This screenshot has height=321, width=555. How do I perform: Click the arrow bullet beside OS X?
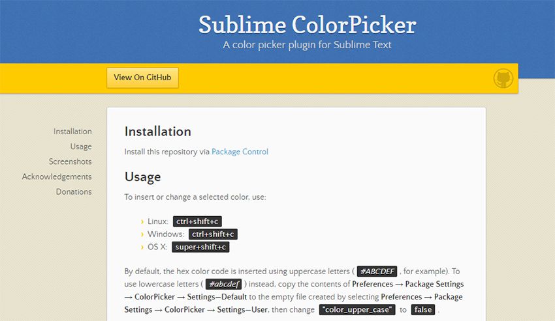pyautogui.click(x=142, y=247)
